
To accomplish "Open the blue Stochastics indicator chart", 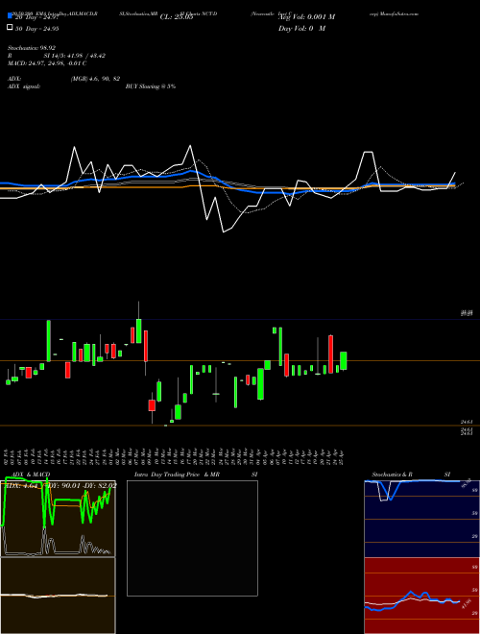I will (x=421, y=519).
